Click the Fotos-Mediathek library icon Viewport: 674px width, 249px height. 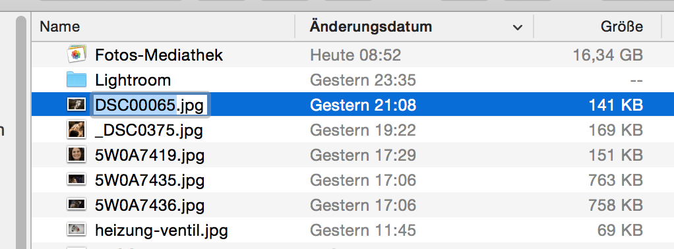pos(77,55)
